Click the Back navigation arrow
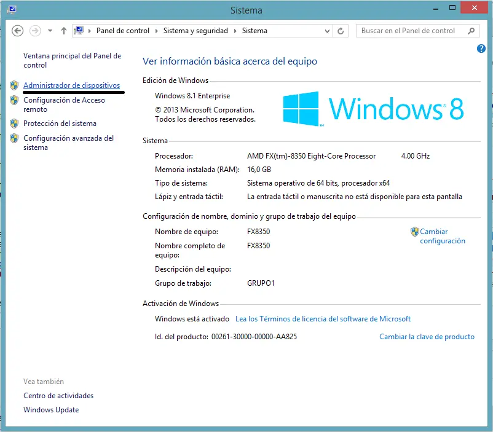The height and width of the screenshot is (432, 493). (x=17, y=31)
